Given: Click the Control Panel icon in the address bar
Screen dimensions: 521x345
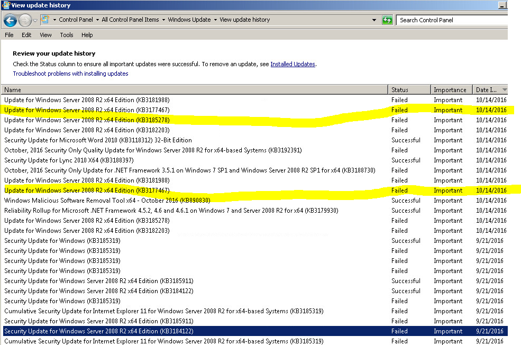Looking at the screenshot, I should 45,20.
